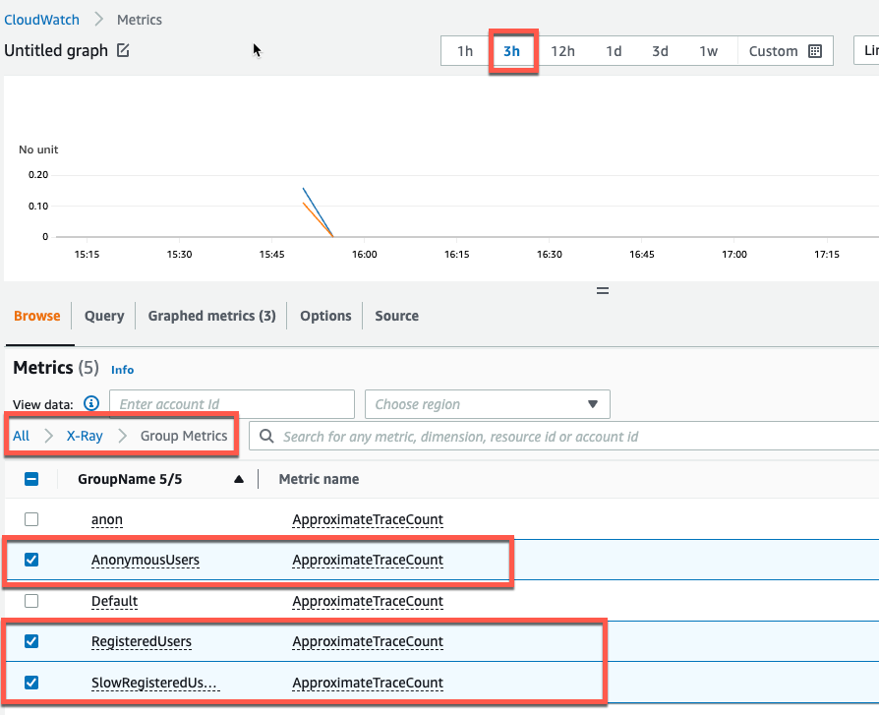The height and width of the screenshot is (715, 879).
Task: Switch to the Browse tab
Action: pyautogui.click(x=37, y=316)
